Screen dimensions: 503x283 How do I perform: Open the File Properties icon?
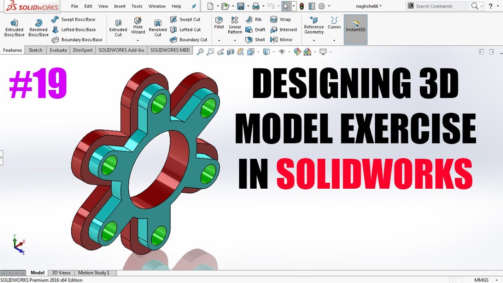point(312,6)
